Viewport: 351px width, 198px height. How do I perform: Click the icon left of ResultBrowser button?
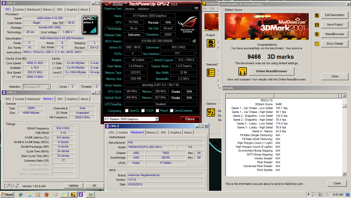click(317, 34)
